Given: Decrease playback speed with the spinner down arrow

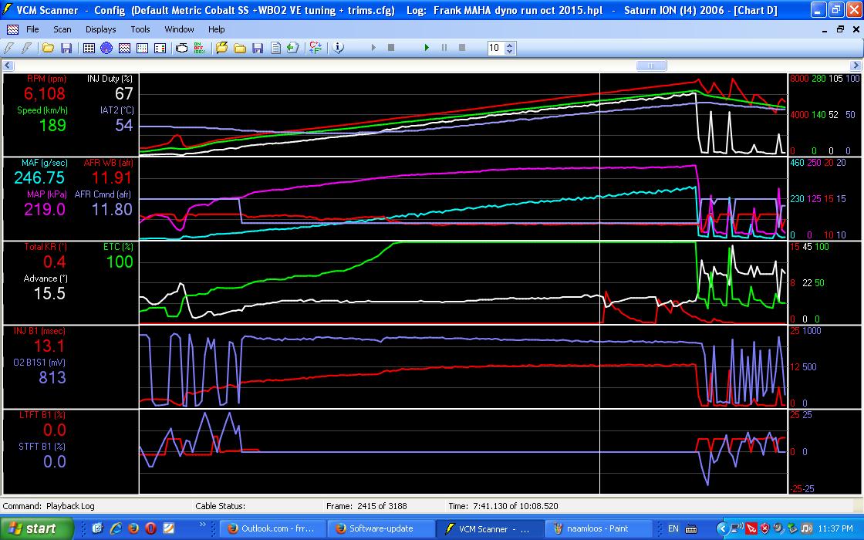Looking at the screenshot, I should pyautogui.click(x=510, y=51).
